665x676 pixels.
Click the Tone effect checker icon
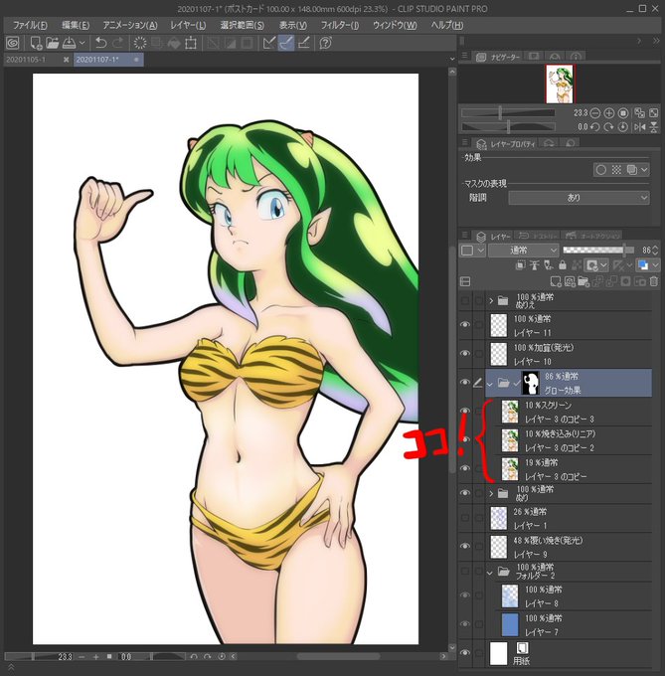[616, 170]
